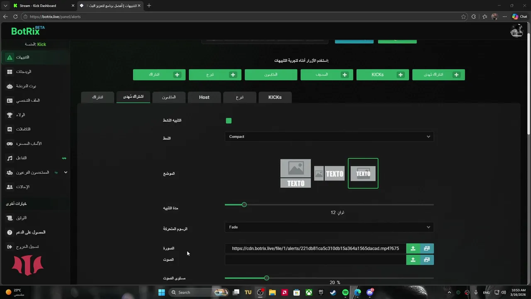Viewport: 531px width, 299px height.
Task: Open the التوثيق documentation icon
Action: pyautogui.click(x=10, y=218)
